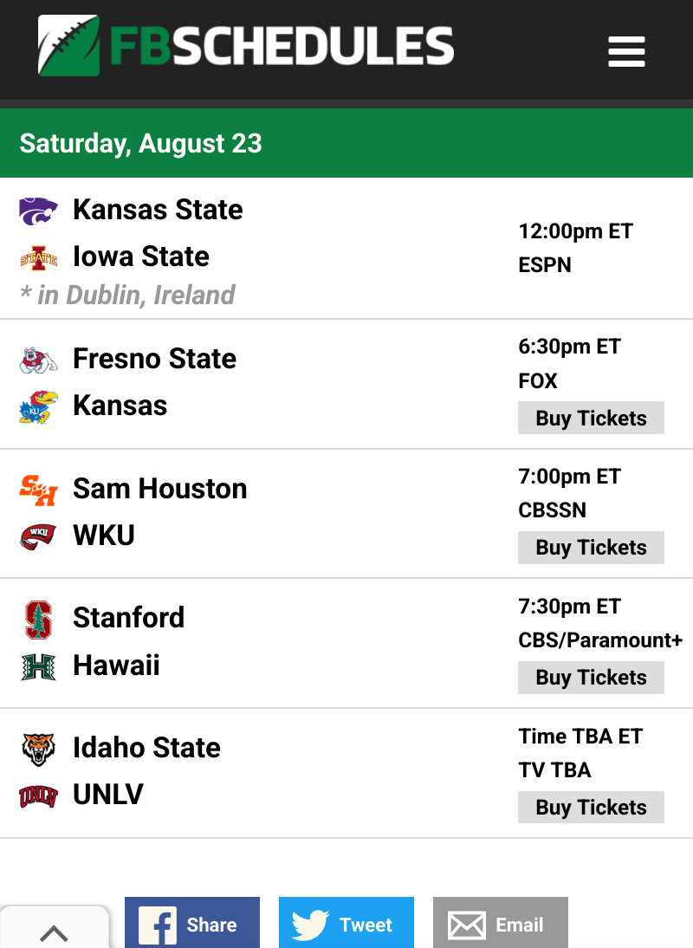Select the WKU red towel logo
The image size is (693, 948).
coord(39,537)
